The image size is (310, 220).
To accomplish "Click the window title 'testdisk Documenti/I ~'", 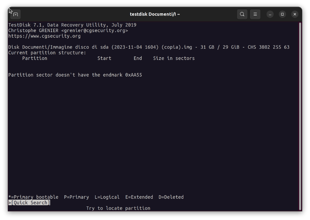I will pyautogui.click(x=155, y=14).
